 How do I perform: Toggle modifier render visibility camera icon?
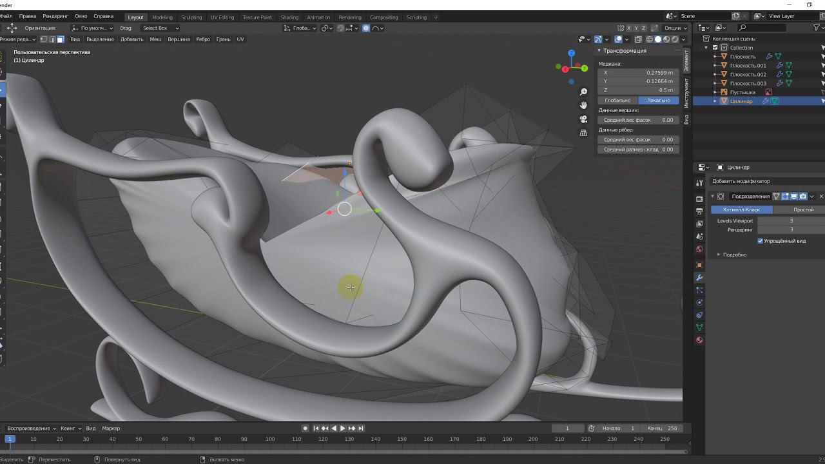coord(802,197)
